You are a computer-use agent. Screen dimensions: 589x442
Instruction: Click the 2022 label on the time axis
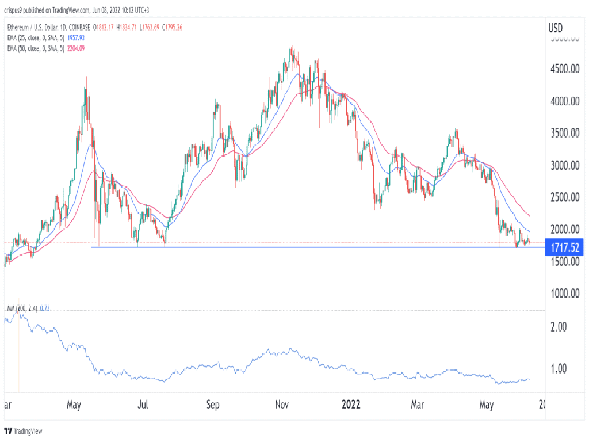(350, 404)
